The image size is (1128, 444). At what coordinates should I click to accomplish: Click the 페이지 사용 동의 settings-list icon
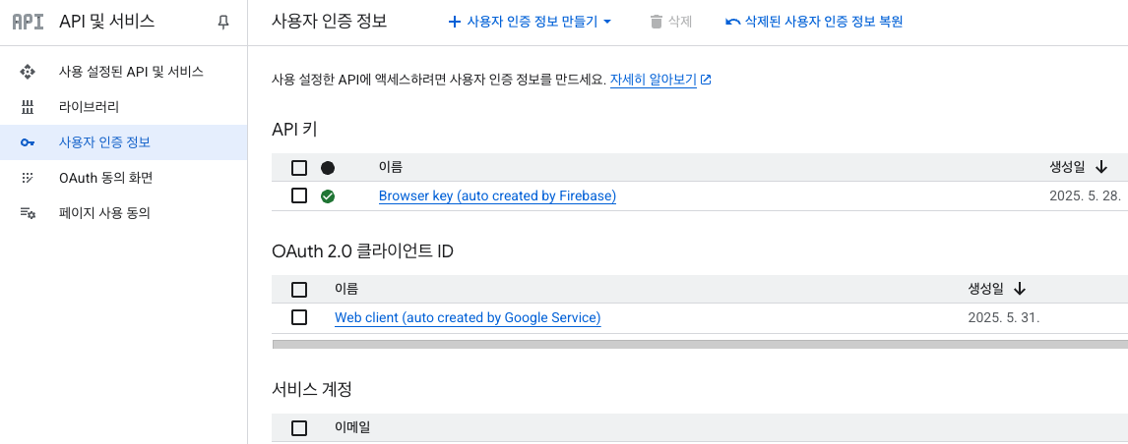28,212
